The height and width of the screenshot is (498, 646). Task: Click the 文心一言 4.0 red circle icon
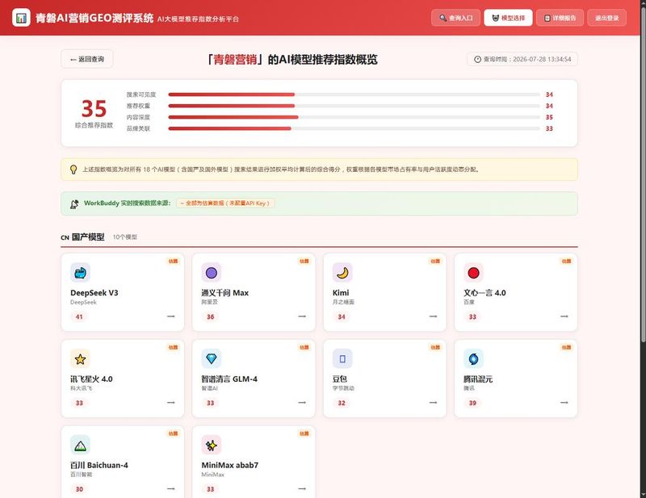(473, 273)
